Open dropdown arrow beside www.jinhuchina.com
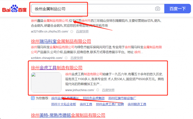The image size is (193, 119). tap(97, 90)
